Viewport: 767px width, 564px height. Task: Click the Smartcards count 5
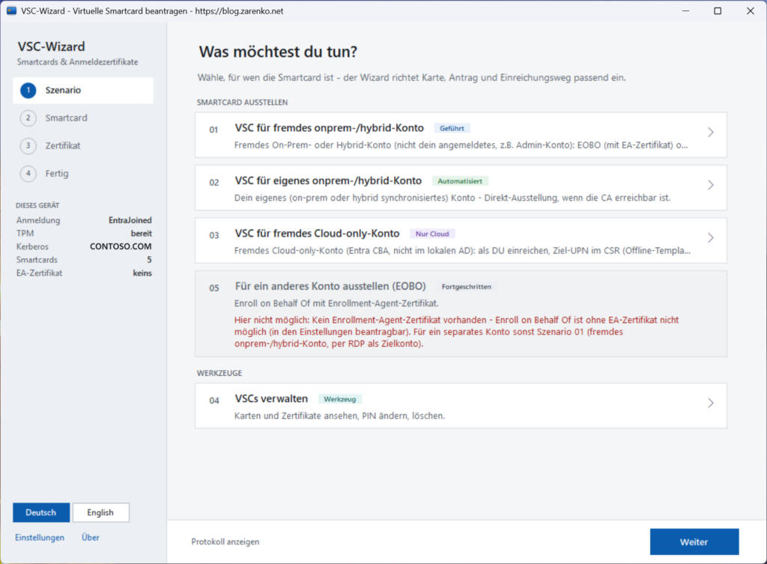tap(149, 260)
